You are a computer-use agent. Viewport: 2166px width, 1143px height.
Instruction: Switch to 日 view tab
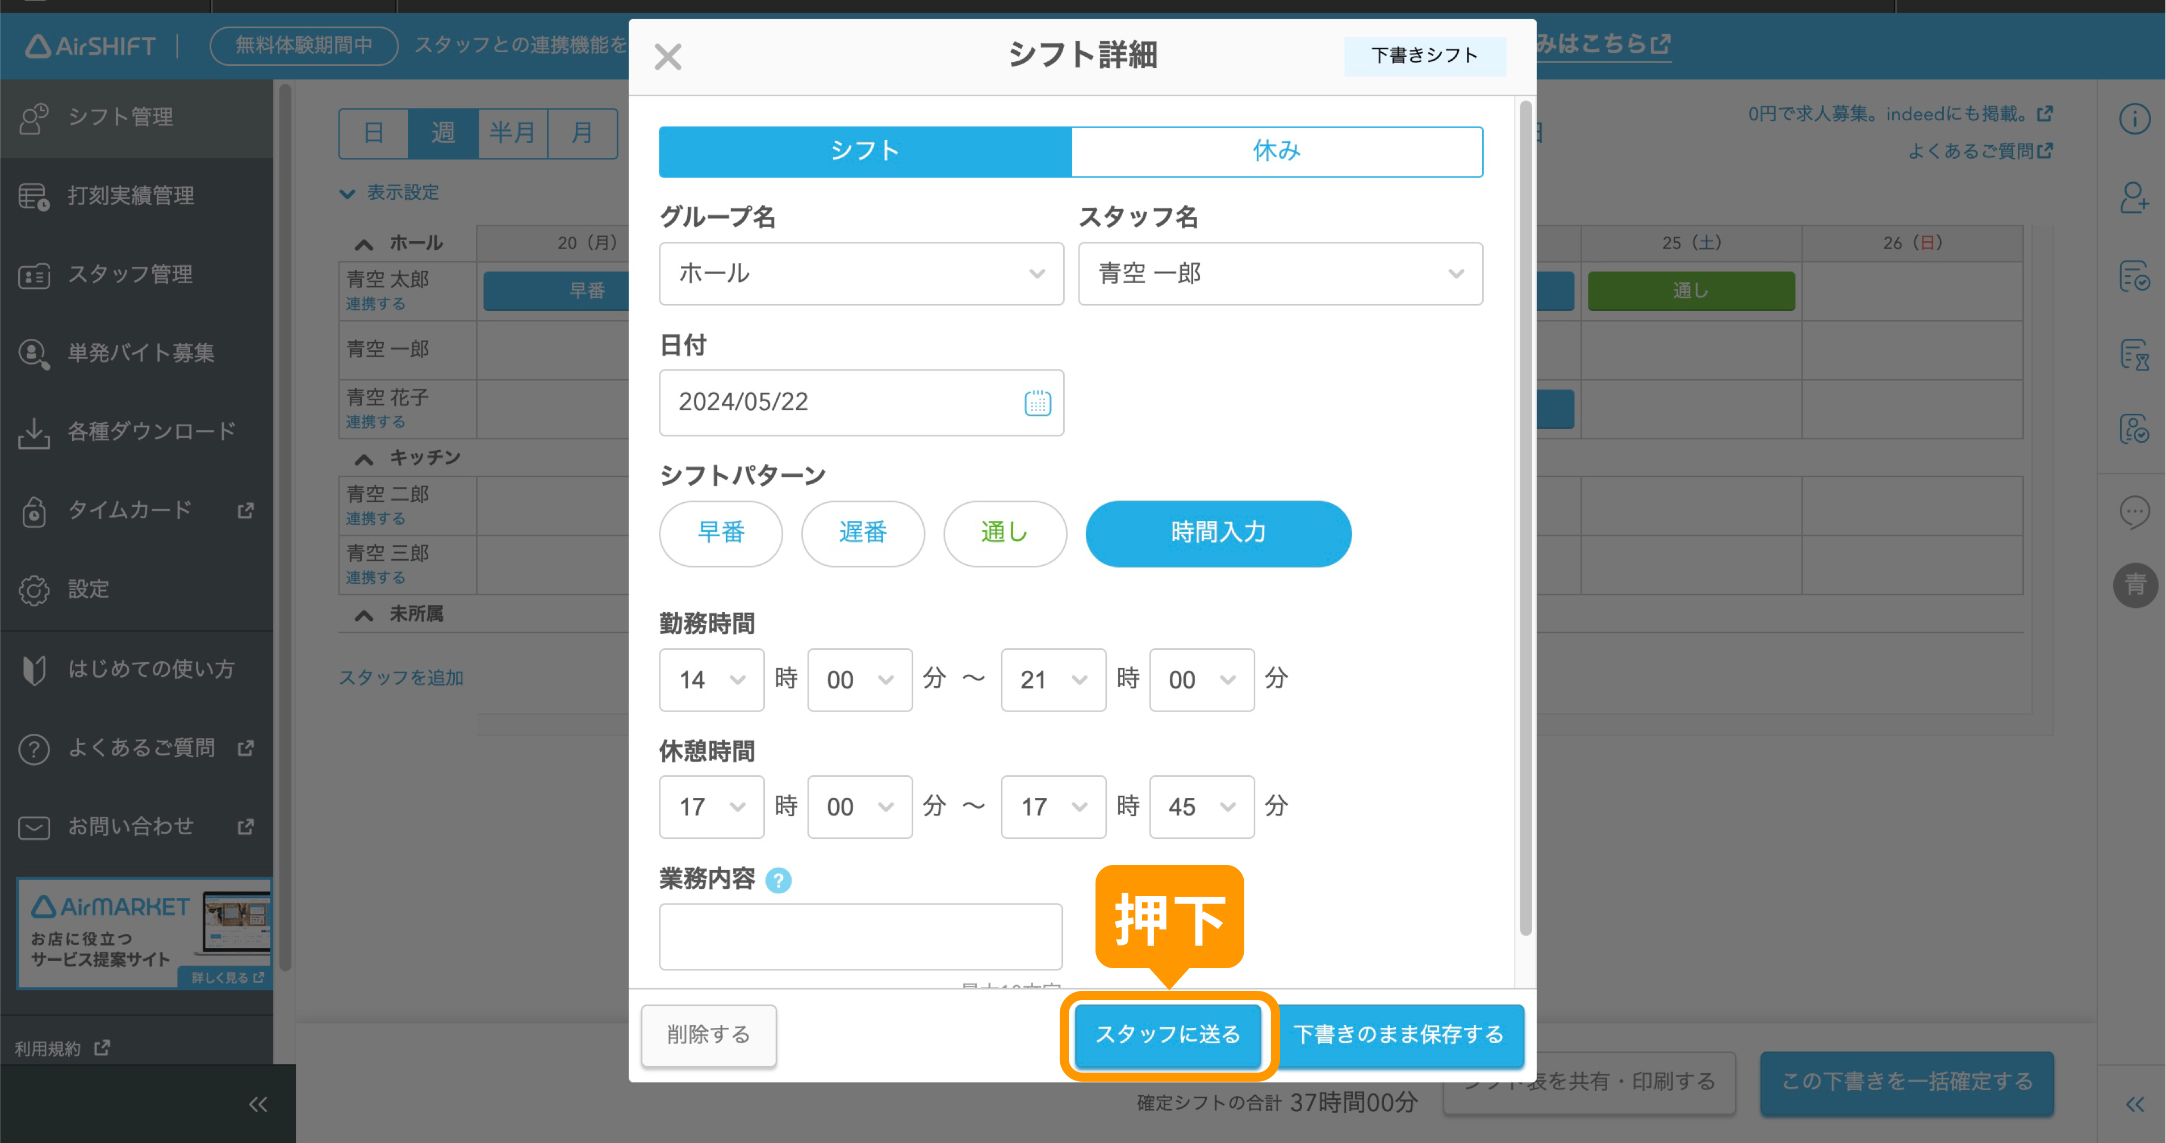(373, 133)
